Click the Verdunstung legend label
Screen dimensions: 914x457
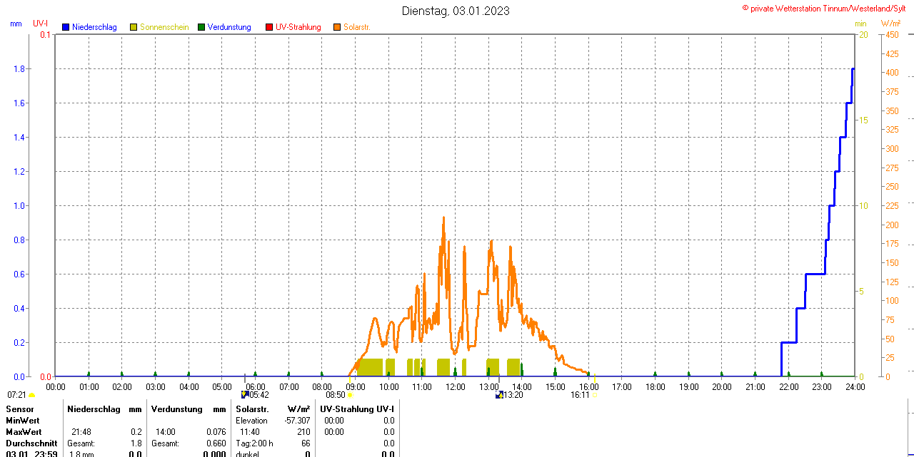point(229,27)
